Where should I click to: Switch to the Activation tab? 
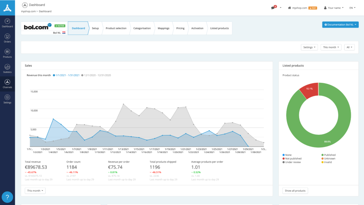click(197, 28)
